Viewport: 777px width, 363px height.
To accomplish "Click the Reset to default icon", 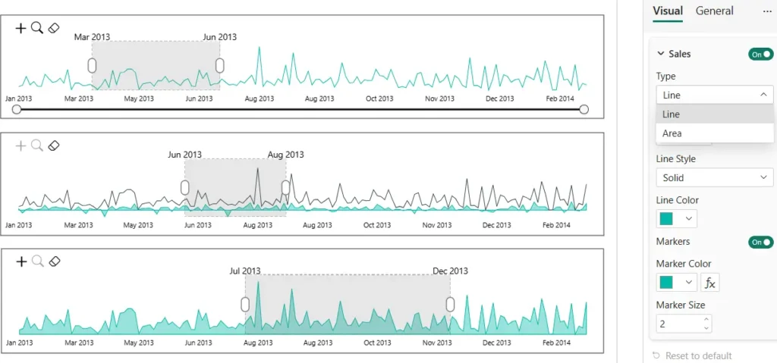I will click(x=656, y=355).
